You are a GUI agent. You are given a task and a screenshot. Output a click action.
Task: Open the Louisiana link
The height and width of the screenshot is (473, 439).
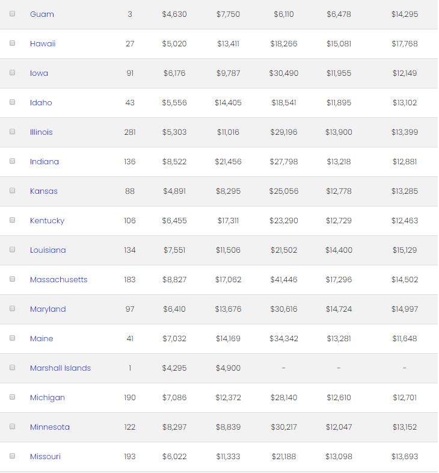48,250
